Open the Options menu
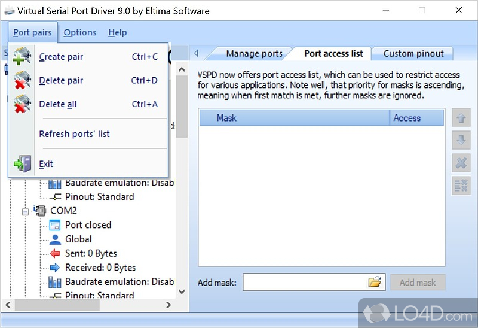 [x=80, y=32]
